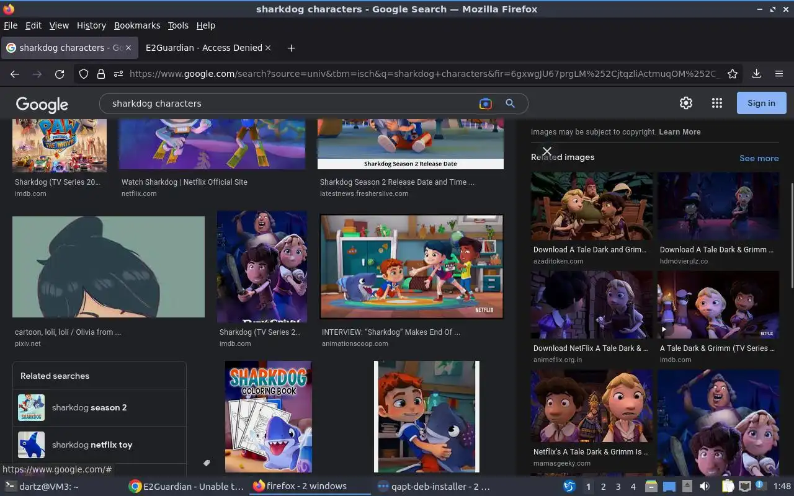
Task: Open the clipboard tray icon
Action: [x=728, y=487]
